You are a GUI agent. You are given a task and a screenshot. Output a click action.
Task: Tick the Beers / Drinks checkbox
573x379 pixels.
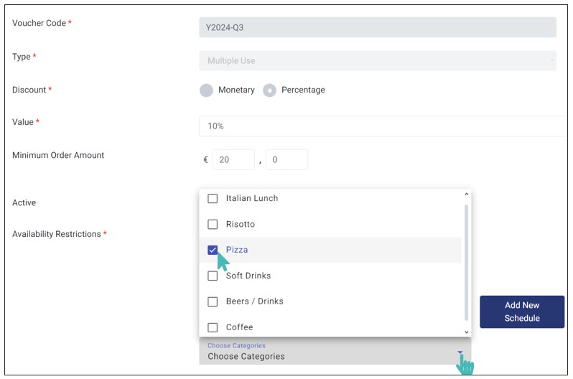point(213,302)
